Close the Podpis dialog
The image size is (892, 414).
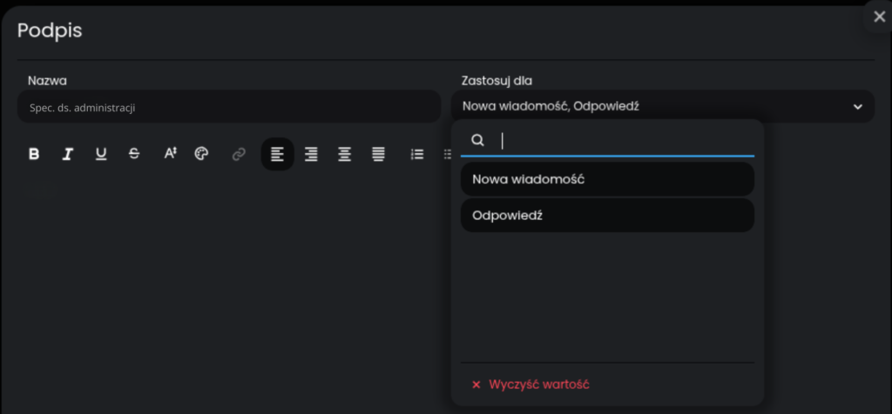tap(877, 17)
